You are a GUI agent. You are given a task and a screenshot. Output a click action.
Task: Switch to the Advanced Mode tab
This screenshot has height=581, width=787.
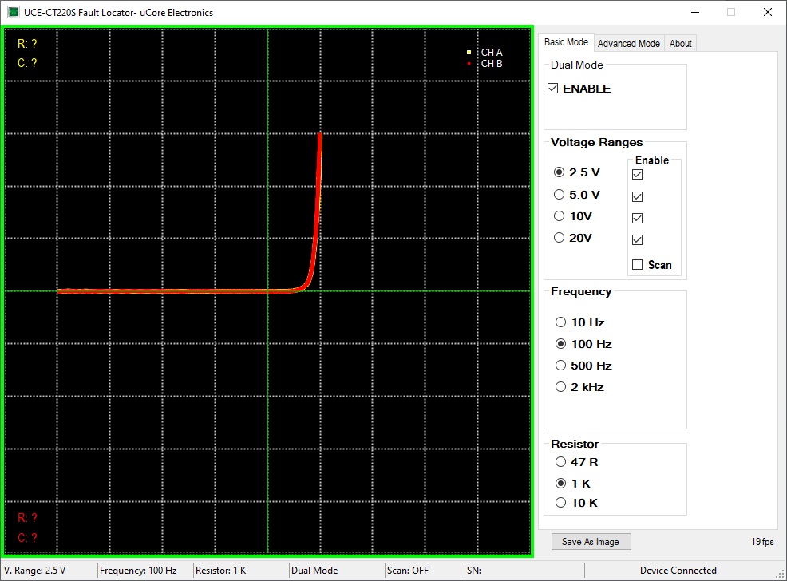628,44
